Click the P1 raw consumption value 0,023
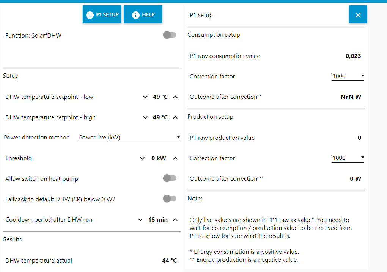Screen dimensions: 387x272 [353, 56]
